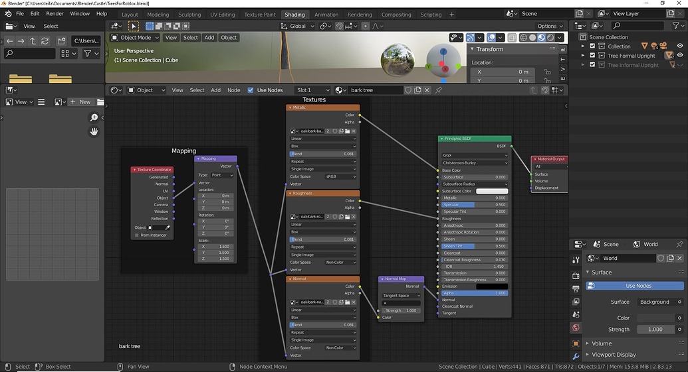Switch to solid viewport shading
The width and height of the screenshot is (688, 372).
(532, 38)
